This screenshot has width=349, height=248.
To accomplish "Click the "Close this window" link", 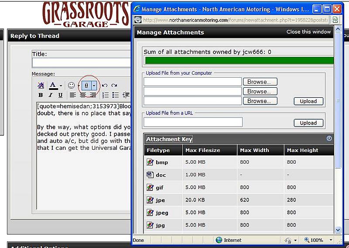I will [x=308, y=32].
